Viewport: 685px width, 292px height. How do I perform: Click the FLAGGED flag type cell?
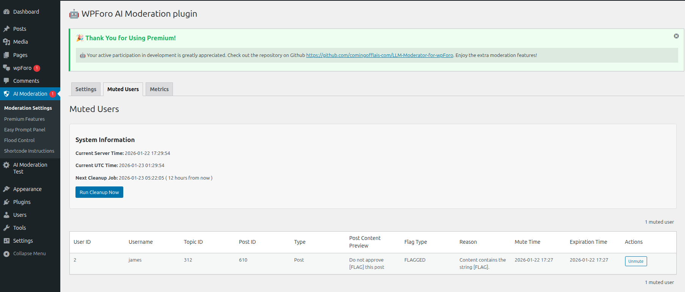415,260
